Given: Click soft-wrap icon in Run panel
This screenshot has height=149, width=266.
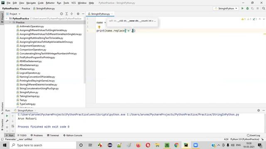Looking at the screenshot, I should [12, 126].
